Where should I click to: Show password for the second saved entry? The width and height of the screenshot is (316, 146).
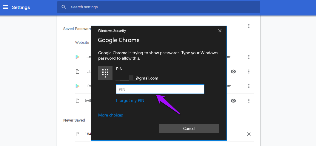tap(233, 72)
